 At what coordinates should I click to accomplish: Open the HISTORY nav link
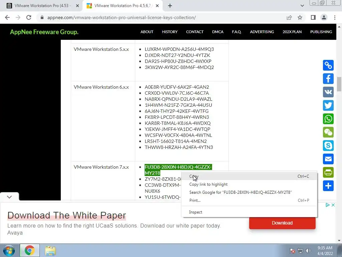point(170,32)
